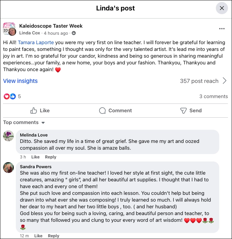Reply to Melinda Love's comment
The image size is (232, 239).
(51, 157)
